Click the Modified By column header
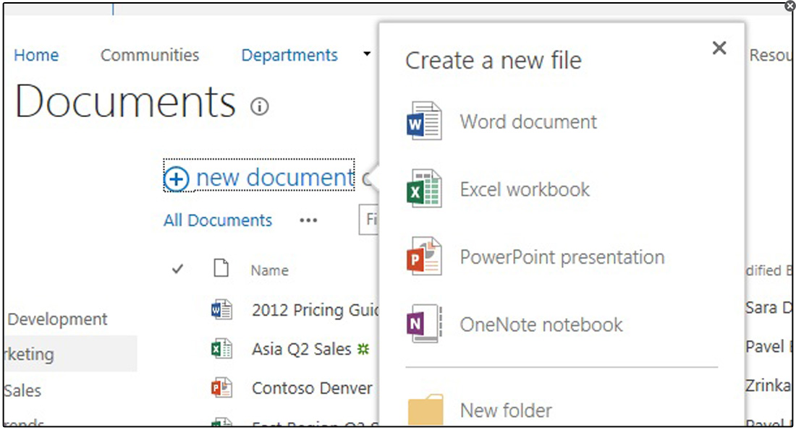The height and width of the screenshot is (430, 796). pyautogui.click(x=768, y=270)
